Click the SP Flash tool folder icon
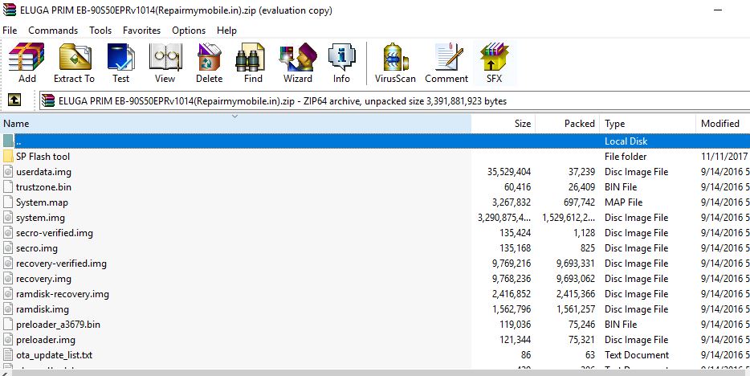The height and width of the screenshot is (376, 750). [x=8, y=157]
